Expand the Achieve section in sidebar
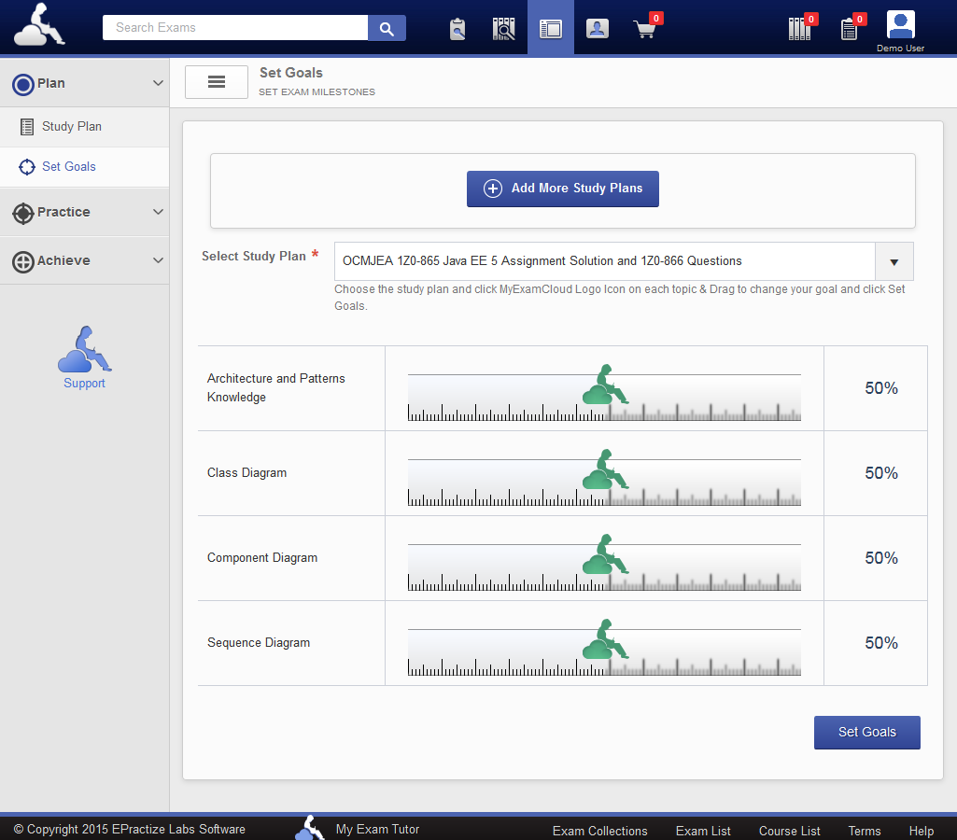The image size is (957, 840). point(84,261)
